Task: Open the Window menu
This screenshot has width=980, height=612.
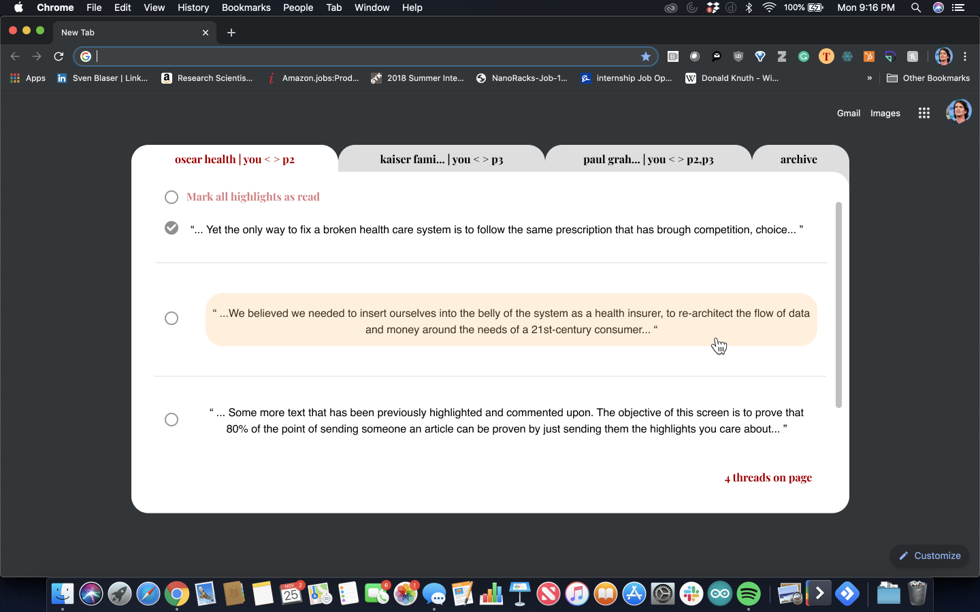Action: click(x=372, y=7)
